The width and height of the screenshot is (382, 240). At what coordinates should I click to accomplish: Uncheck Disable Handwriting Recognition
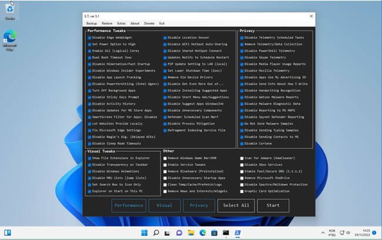[242, 91]
